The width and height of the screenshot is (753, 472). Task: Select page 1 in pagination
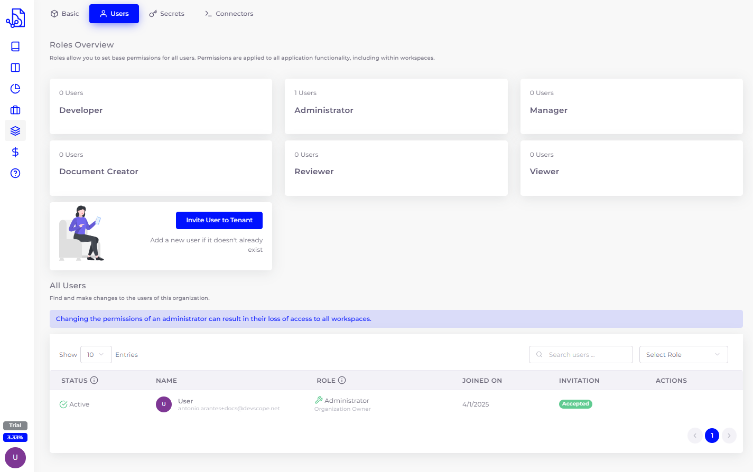coord(712,436)
